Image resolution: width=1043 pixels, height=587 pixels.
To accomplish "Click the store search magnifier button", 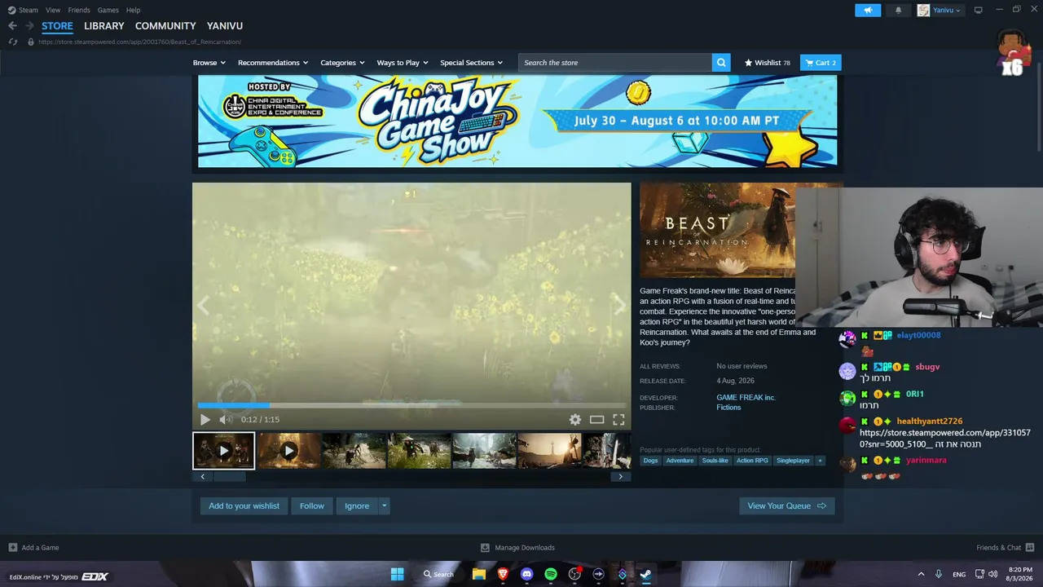I will coord(720,63).
